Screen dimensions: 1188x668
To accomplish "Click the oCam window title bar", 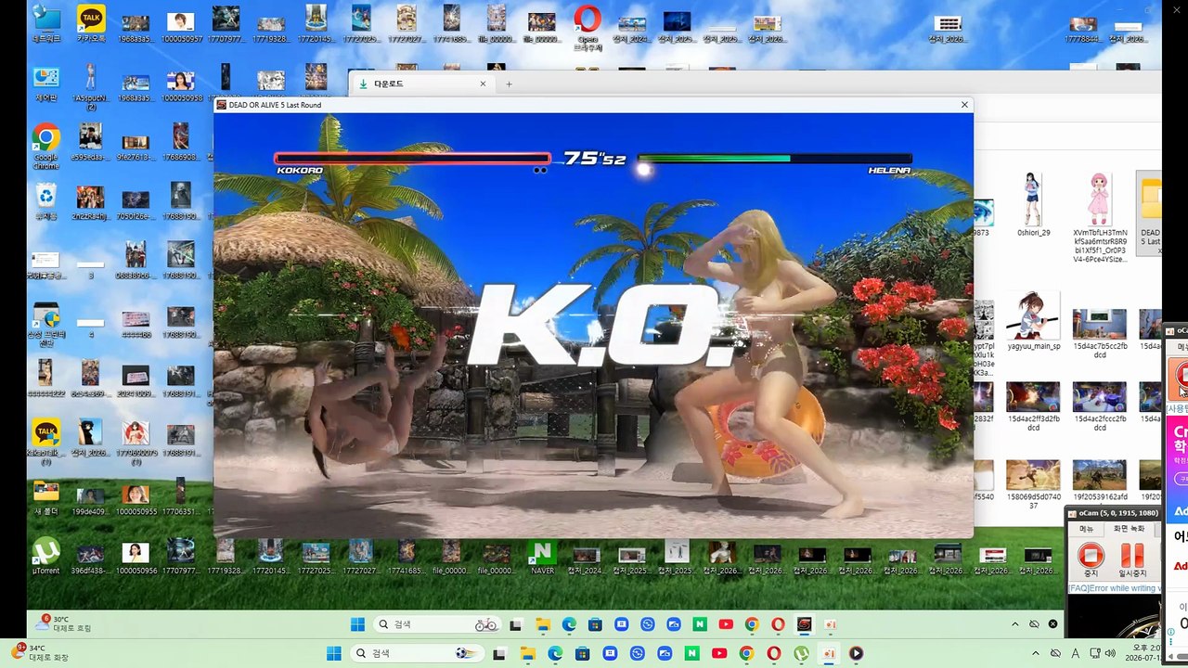I will (1114, 513).
